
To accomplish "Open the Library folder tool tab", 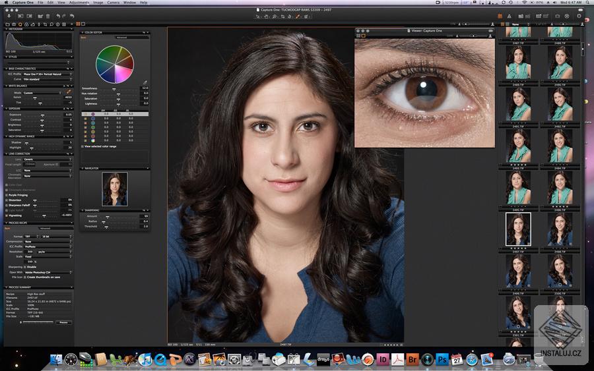I will click(7, 24).
